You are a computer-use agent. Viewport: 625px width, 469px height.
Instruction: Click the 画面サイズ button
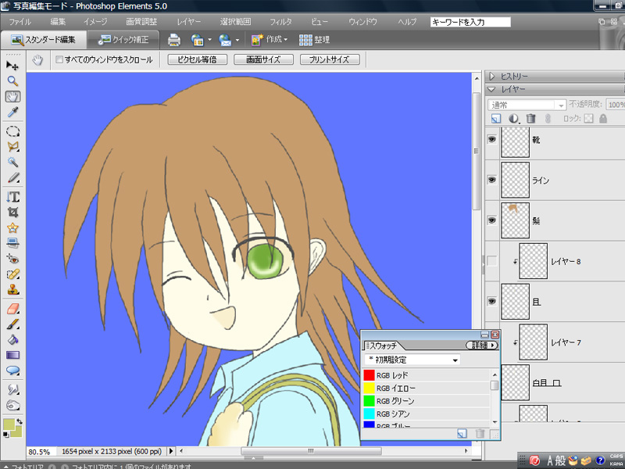click(x=263, y=59)
